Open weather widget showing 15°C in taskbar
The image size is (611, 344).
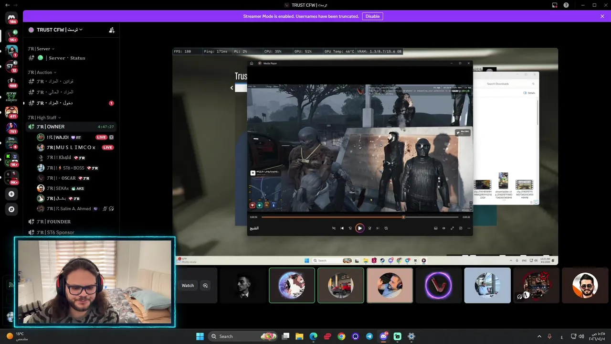pos(17,336)
